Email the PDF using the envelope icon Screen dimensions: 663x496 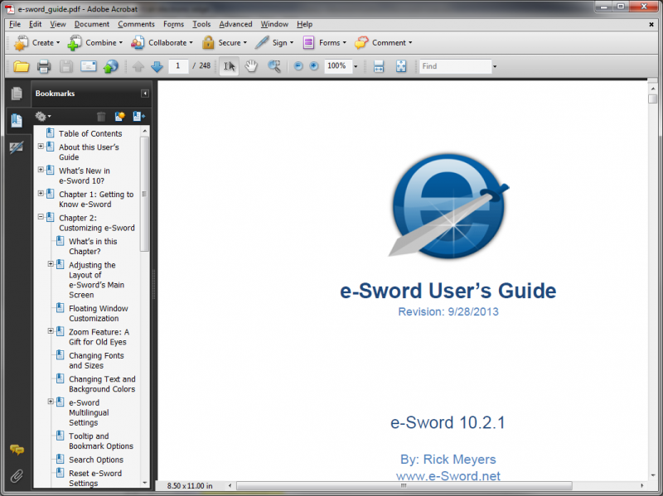(x=89, y=66)
